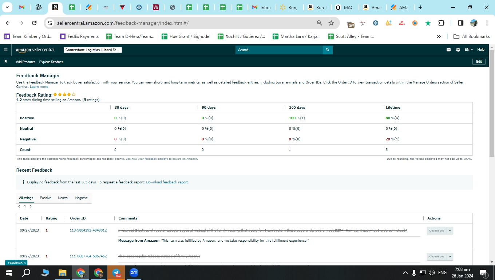Open the Seller Central hamburger menu
This screenshot has height=280, width=495.
[x=5, y=50]
